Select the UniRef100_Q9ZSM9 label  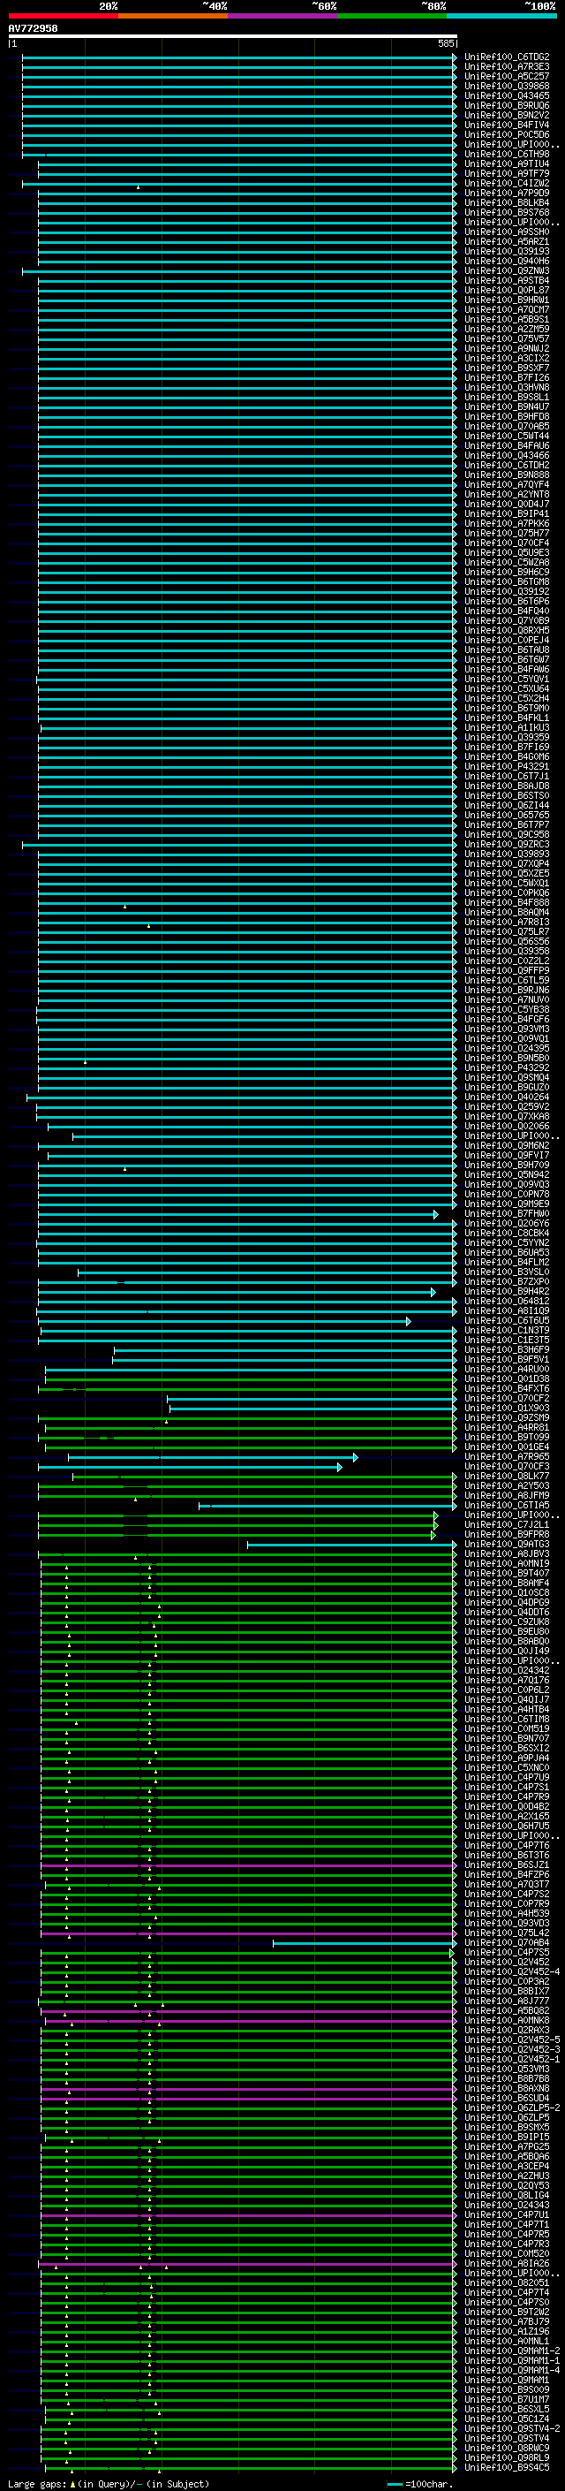click(506, 1417)
